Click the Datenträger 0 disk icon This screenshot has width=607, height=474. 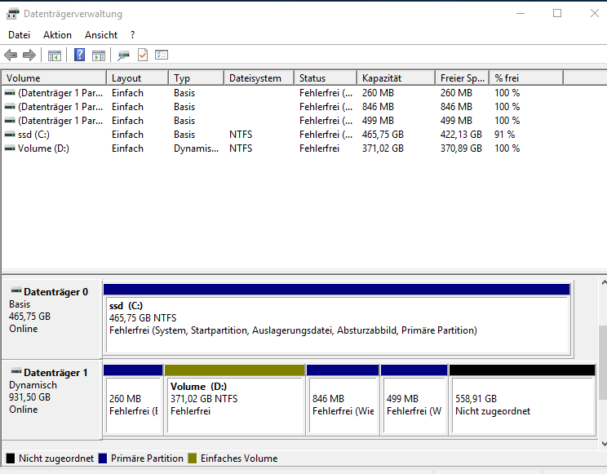[x=16, y=290]
